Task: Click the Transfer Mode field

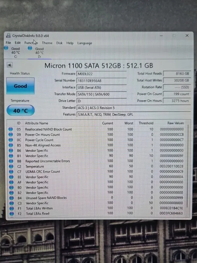Action: (x=101, y=94)
